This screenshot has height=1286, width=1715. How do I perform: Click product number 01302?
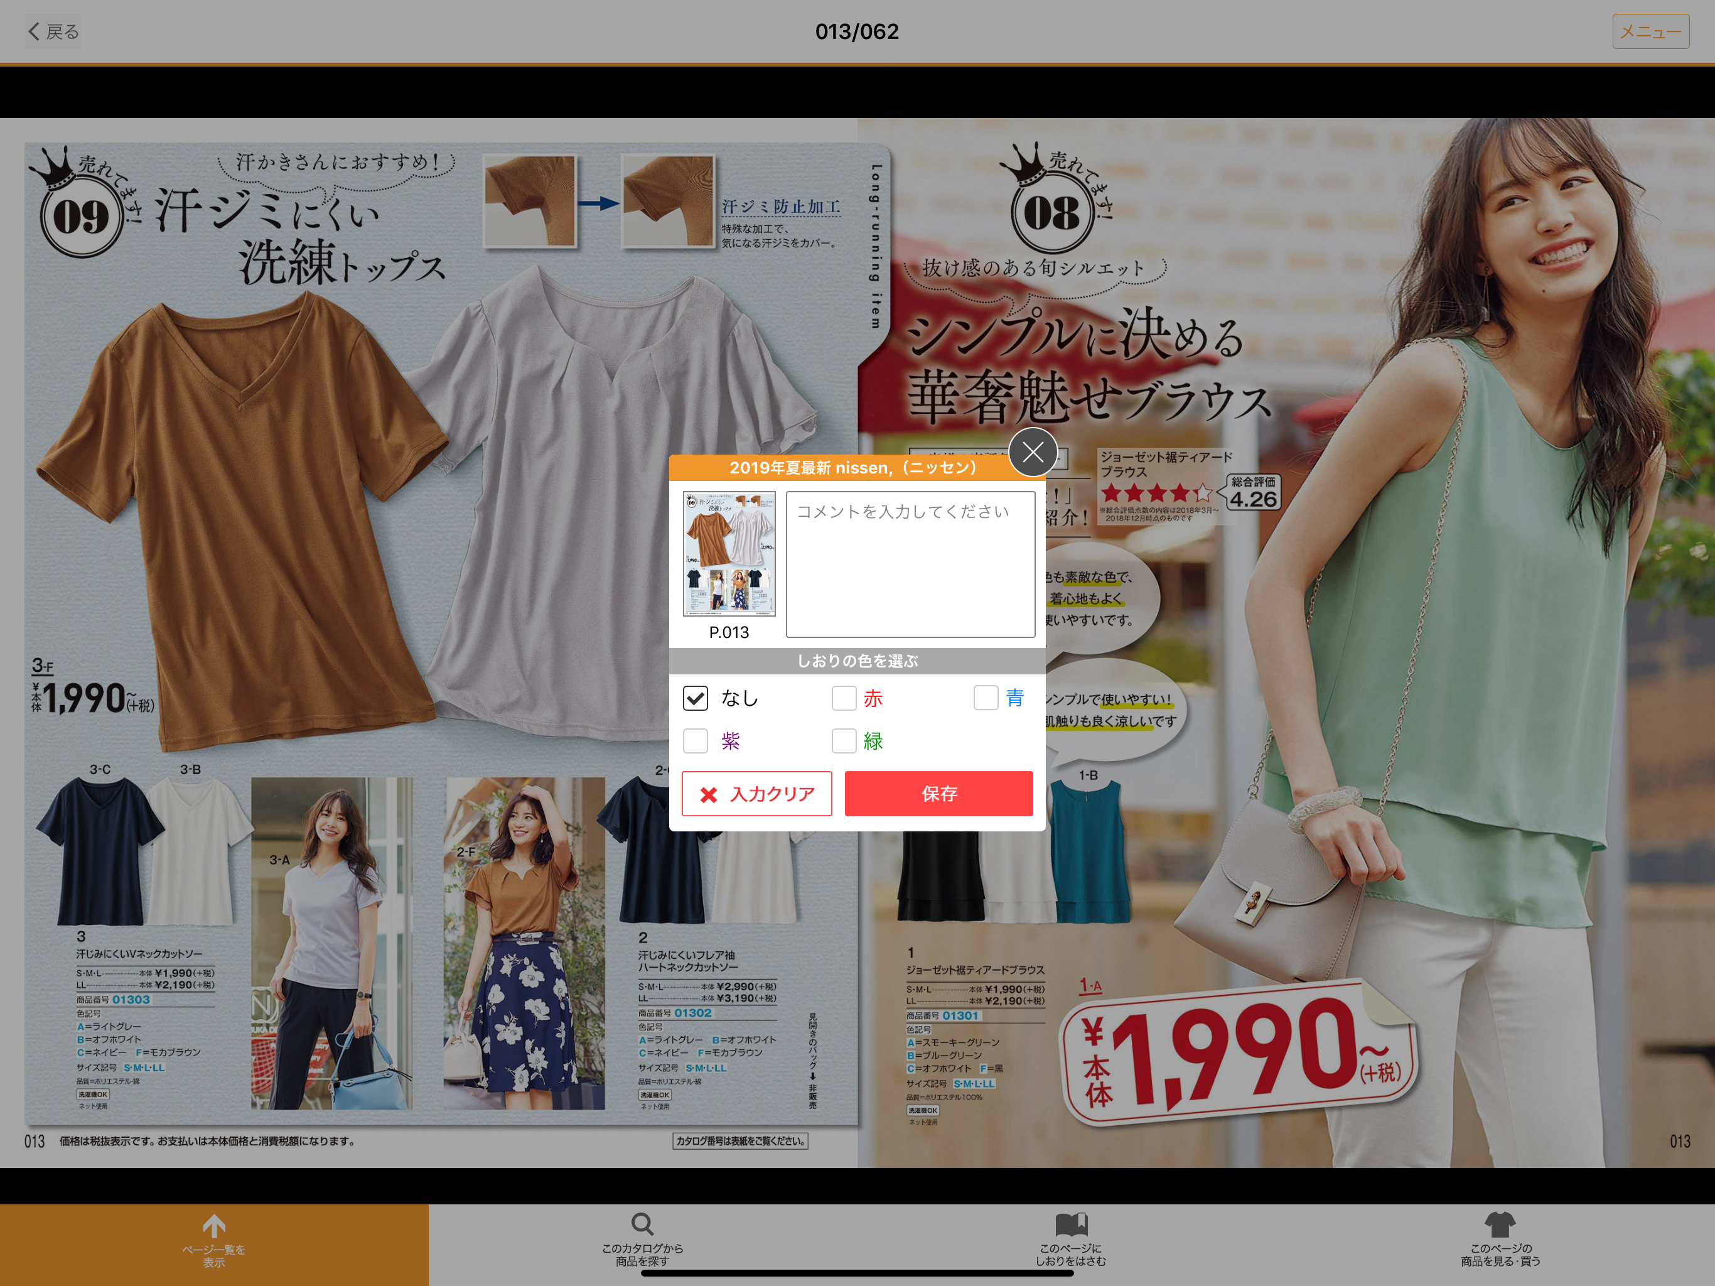pos(693,1013)
